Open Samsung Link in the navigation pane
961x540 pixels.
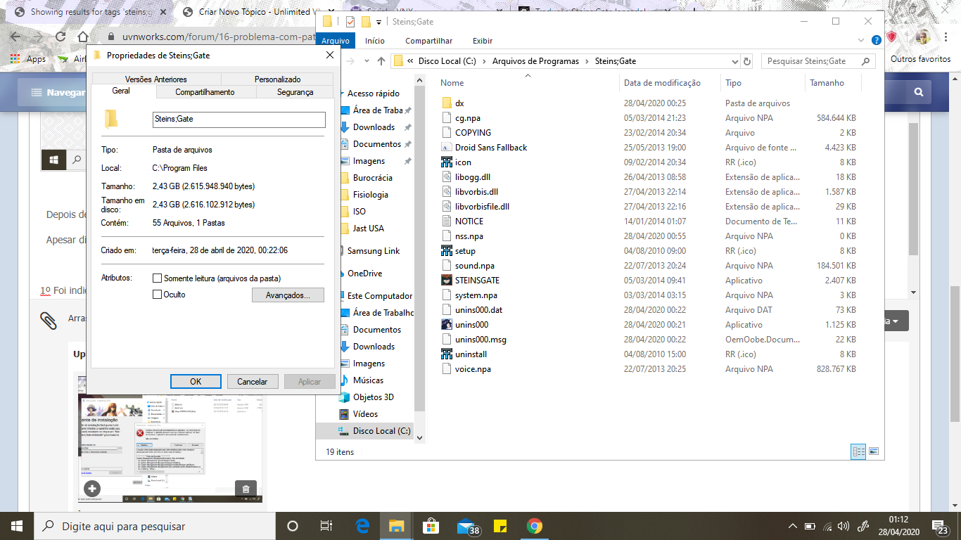(373, 250)
